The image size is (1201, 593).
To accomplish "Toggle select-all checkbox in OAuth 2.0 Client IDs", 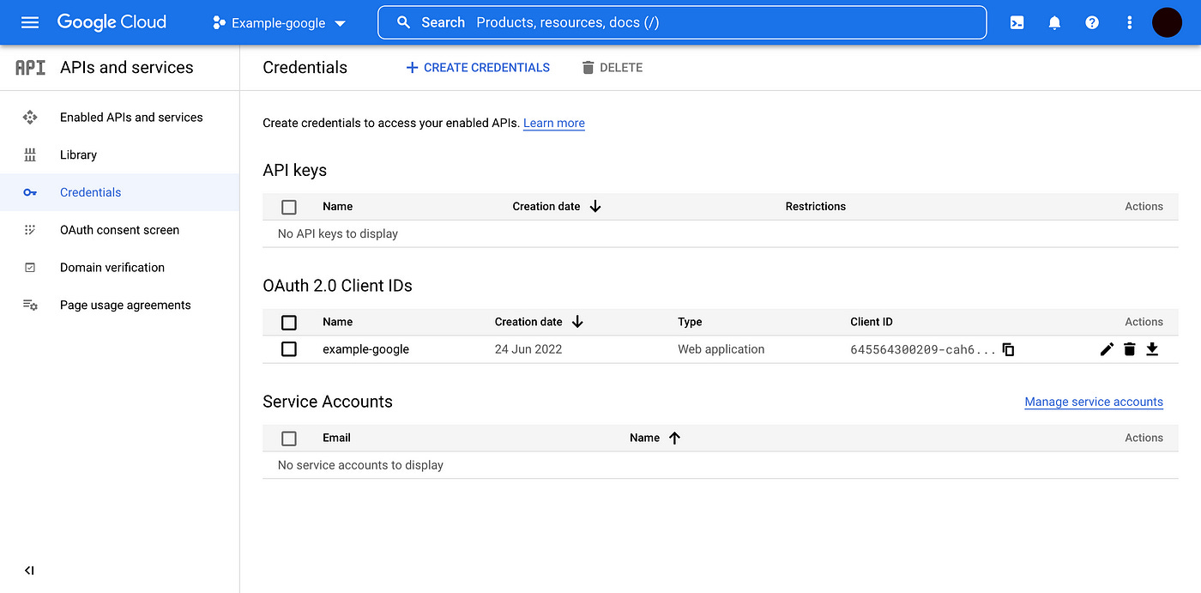I will click(x=289, y=323).
